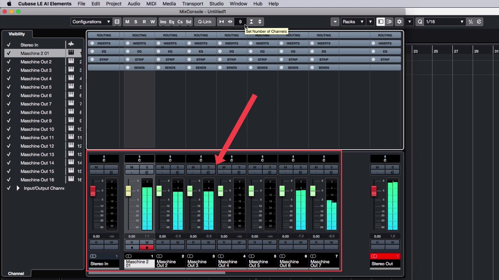Bypass channel strips with the Cs button
This screenshot has height=280, width=499.
pos(180,22)
